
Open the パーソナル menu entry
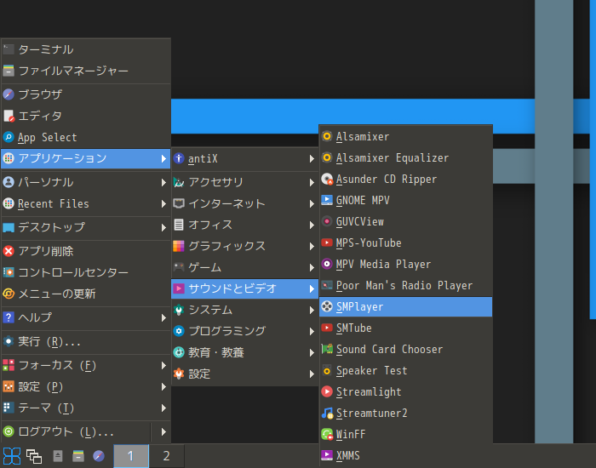pos(85,182)
